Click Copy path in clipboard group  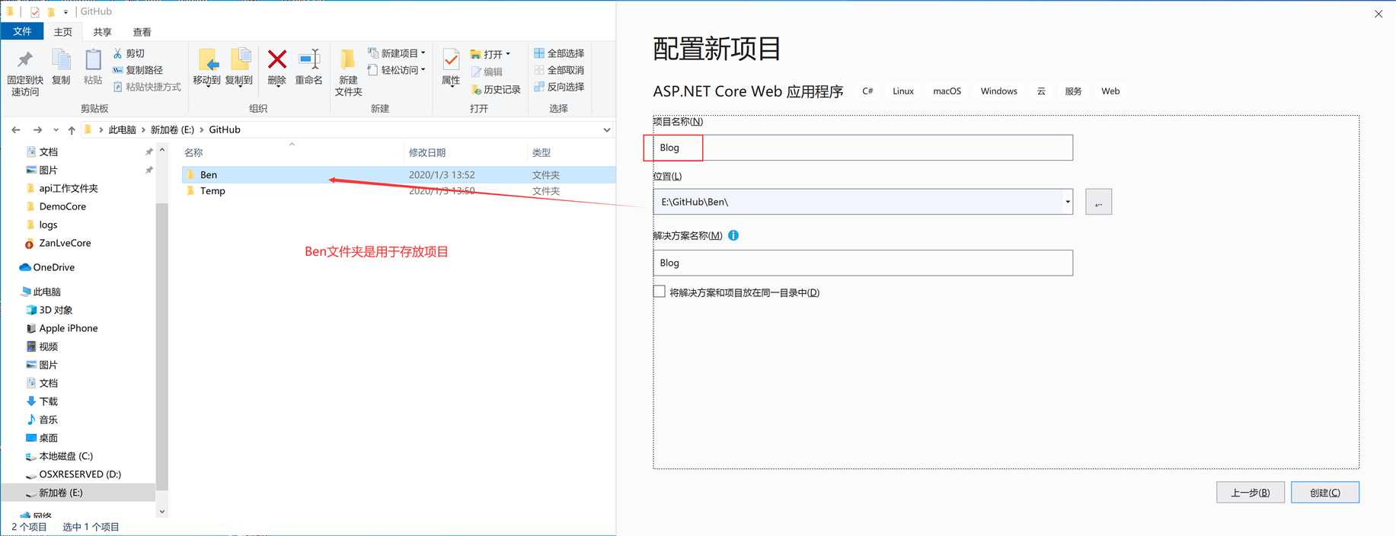point(138,70)
